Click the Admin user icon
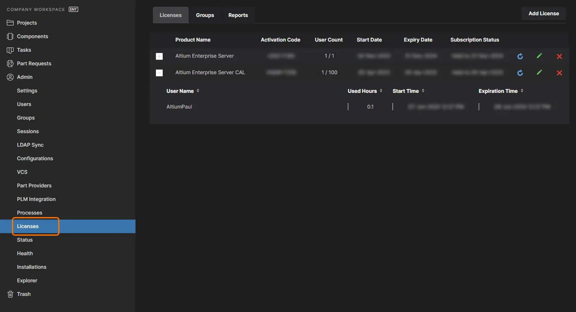The image size is (576, 312). tap(10, 77)
